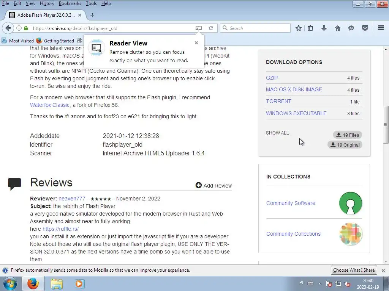Open the History menu
The width and height of the screenshot is (389, 291).
pyautogui.click(x=47, y=3)
